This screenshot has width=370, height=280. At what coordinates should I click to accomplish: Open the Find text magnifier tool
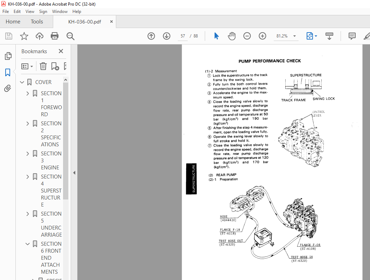[x=70, y=36]
